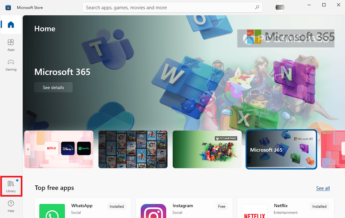This screenshot has width=345, height=218.
Task: Click the search magnifier icon
Action: click(x=257, y=7)
